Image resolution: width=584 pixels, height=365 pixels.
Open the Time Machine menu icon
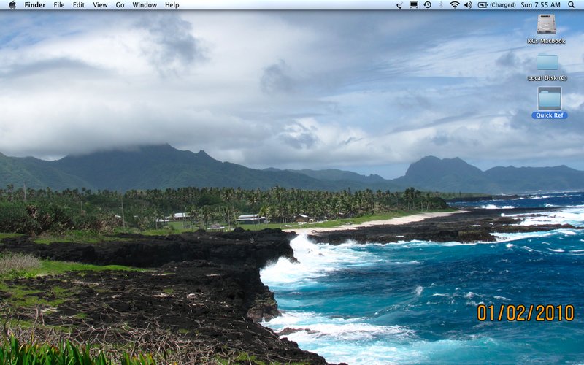[x=428, y=5]
